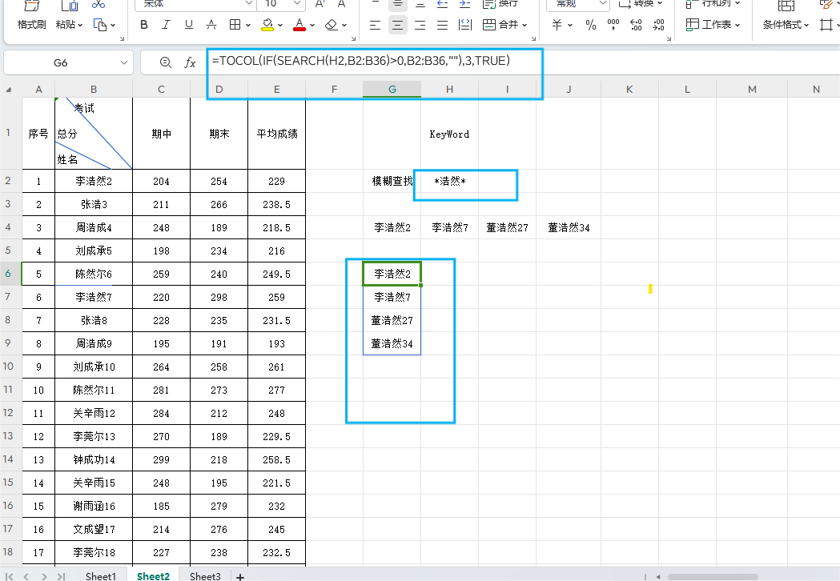Expand the Copy options arrow
Viewport: 840px width, 581px height.
113,25
